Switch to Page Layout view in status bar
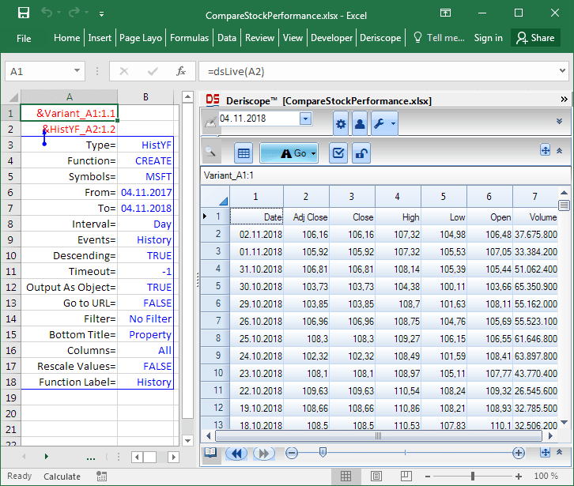The image size is (574, 486). point(376,476)
